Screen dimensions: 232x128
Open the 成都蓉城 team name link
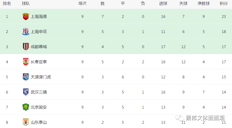(39, 47)
